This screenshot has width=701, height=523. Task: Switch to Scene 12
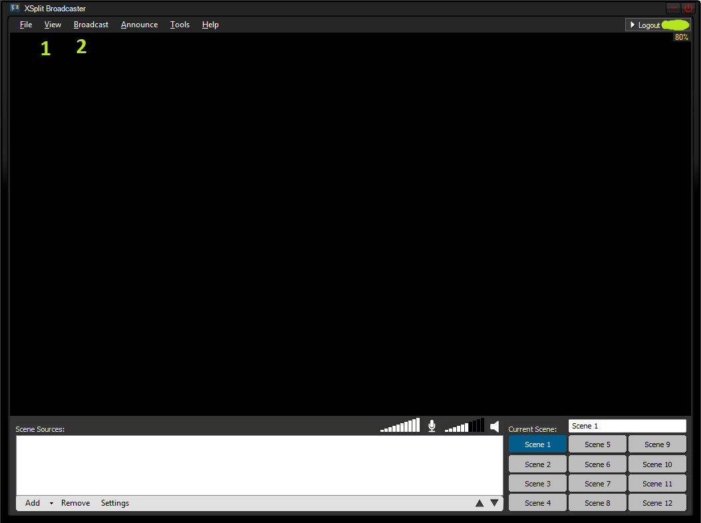(x=657, y=503)
